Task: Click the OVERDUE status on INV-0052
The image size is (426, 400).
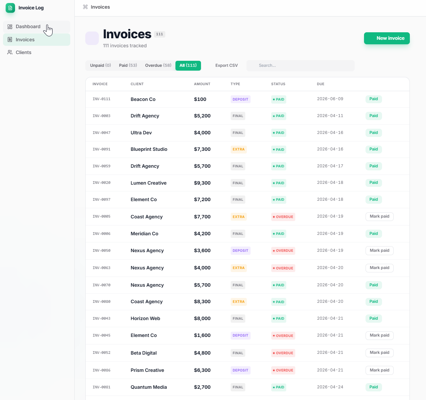Action: click(283, 353)
